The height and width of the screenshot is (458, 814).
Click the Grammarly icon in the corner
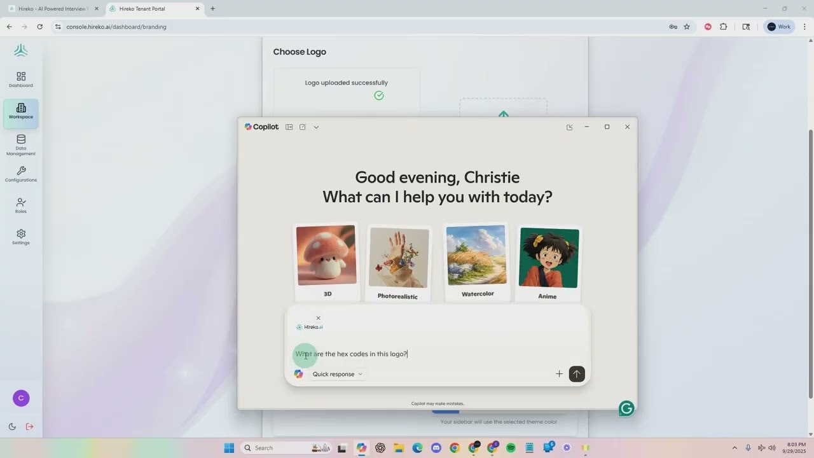tap(626, 408)
